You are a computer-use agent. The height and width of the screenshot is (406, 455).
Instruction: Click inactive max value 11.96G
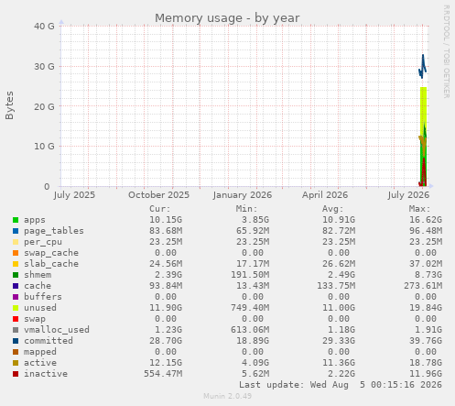(426, 374)
